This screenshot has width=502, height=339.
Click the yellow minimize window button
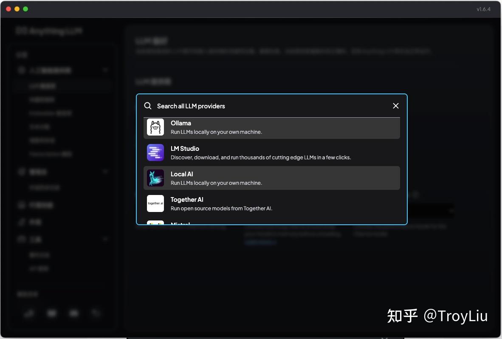pyautogui.click(x=17, y=9)
